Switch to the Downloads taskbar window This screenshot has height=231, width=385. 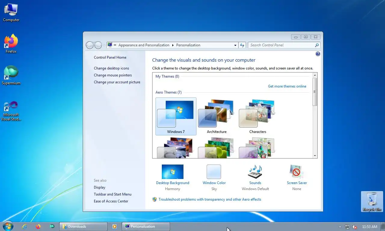[x=83, y=226]
